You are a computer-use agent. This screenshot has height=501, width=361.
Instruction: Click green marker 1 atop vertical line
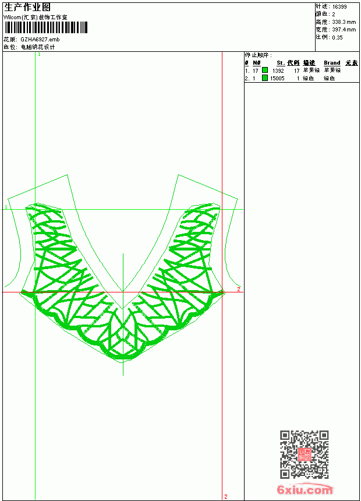click(x=39, y=55)
